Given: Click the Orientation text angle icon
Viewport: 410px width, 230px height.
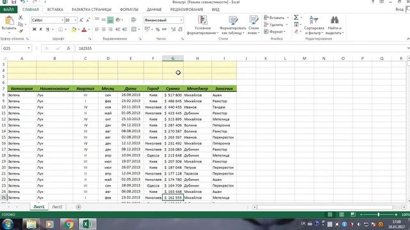Looking at the screenshot, I should pyautogui.click(x=118, y=20).
